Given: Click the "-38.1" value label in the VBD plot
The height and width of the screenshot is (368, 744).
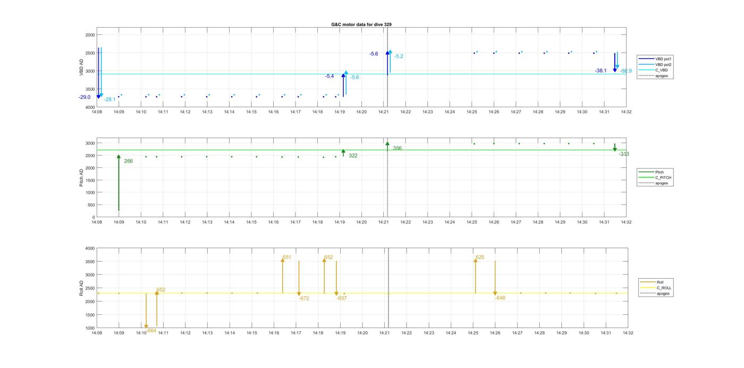Looking at the screenshot, I should (601, 71).
